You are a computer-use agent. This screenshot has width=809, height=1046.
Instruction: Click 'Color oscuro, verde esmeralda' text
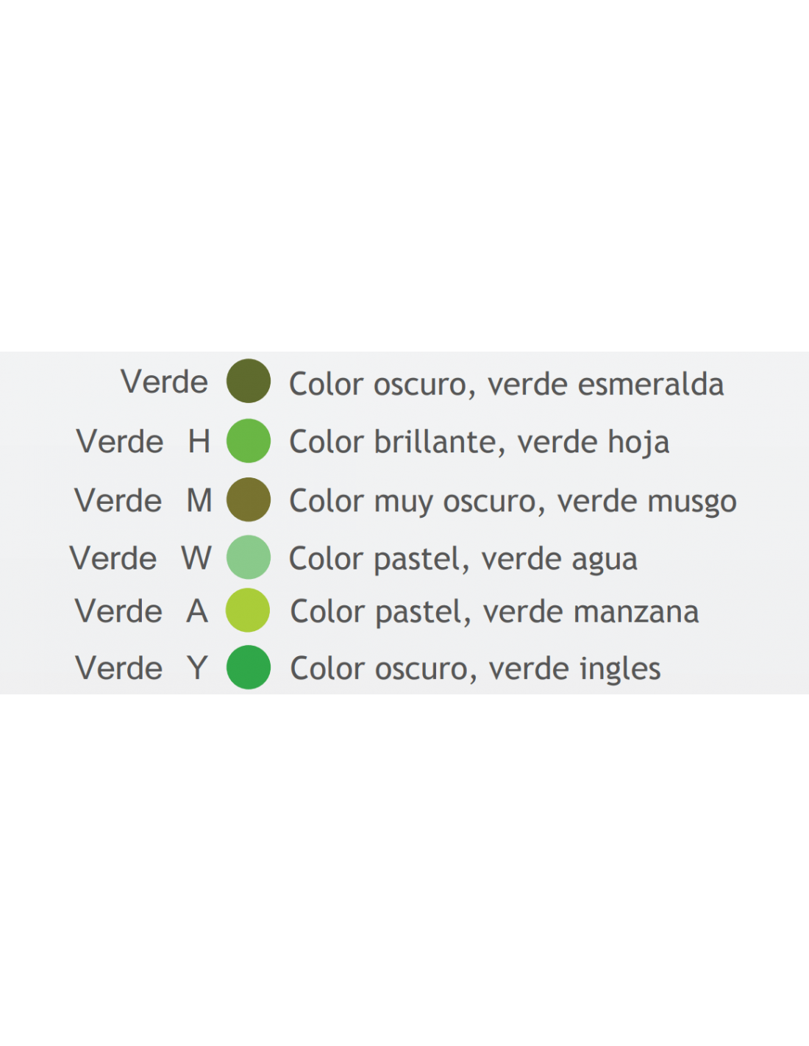(507, 384)
